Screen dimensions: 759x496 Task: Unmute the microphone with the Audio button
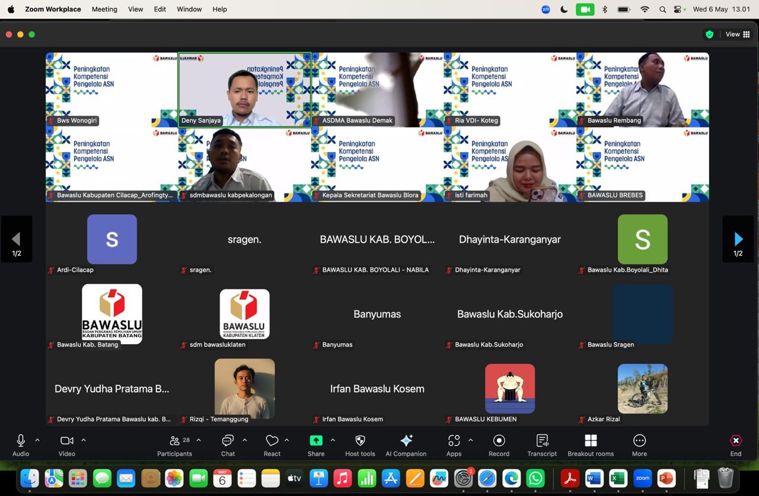[x=21, y=445]
